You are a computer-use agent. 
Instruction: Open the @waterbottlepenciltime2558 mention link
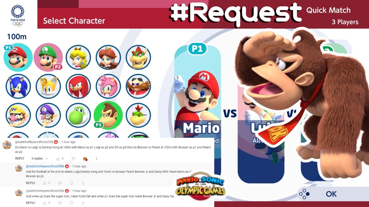click(45, 166)
